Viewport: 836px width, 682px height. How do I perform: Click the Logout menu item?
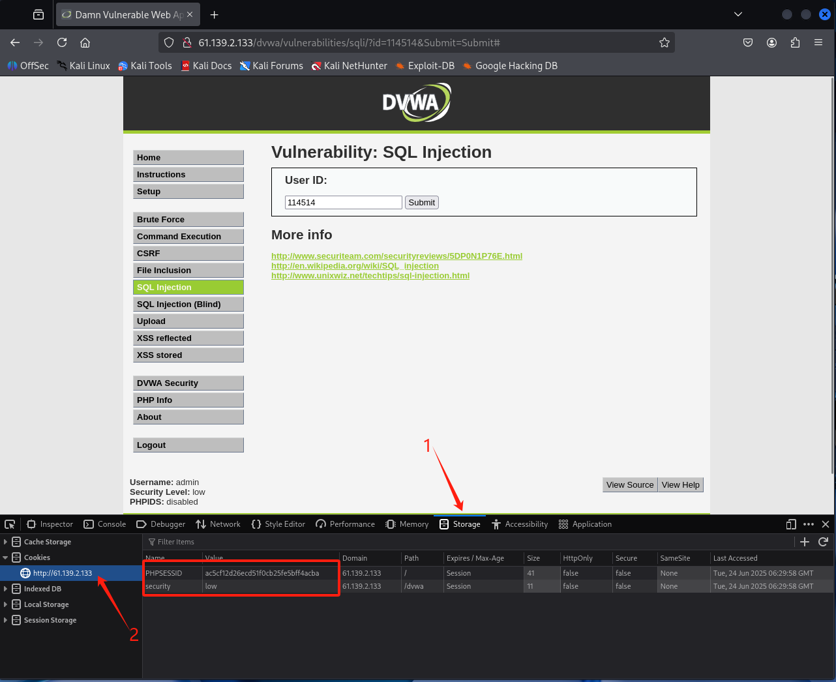188,445
